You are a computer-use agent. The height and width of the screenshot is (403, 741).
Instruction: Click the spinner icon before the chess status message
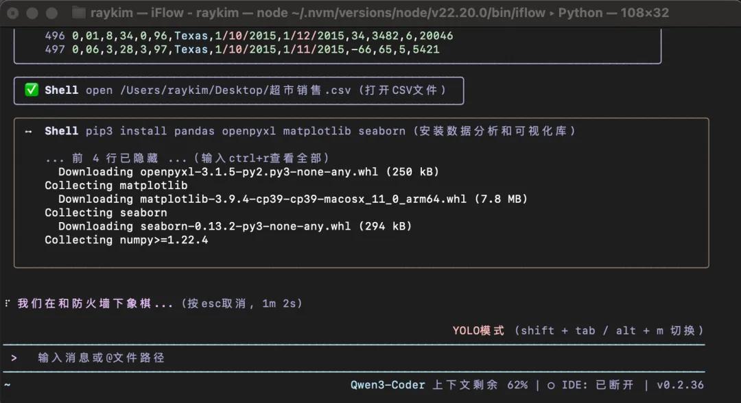click(6, 302)
